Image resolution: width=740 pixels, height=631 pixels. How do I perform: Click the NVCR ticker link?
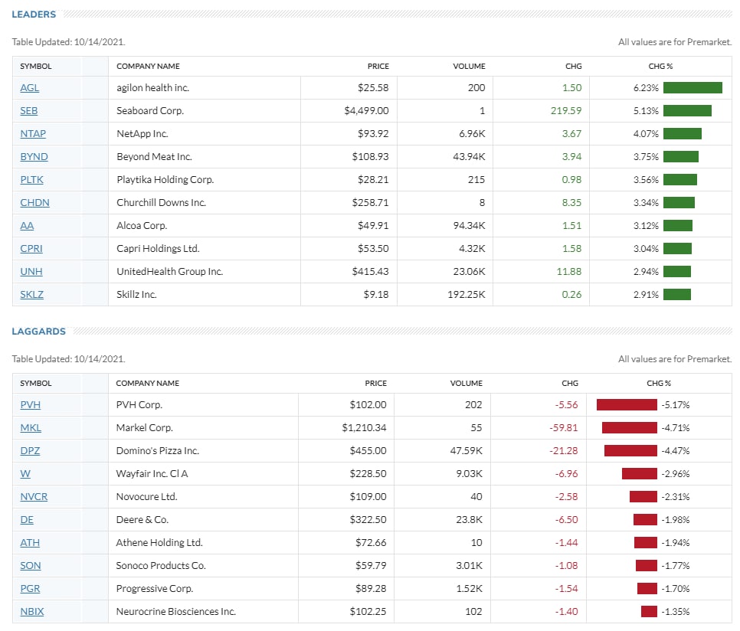34,497
